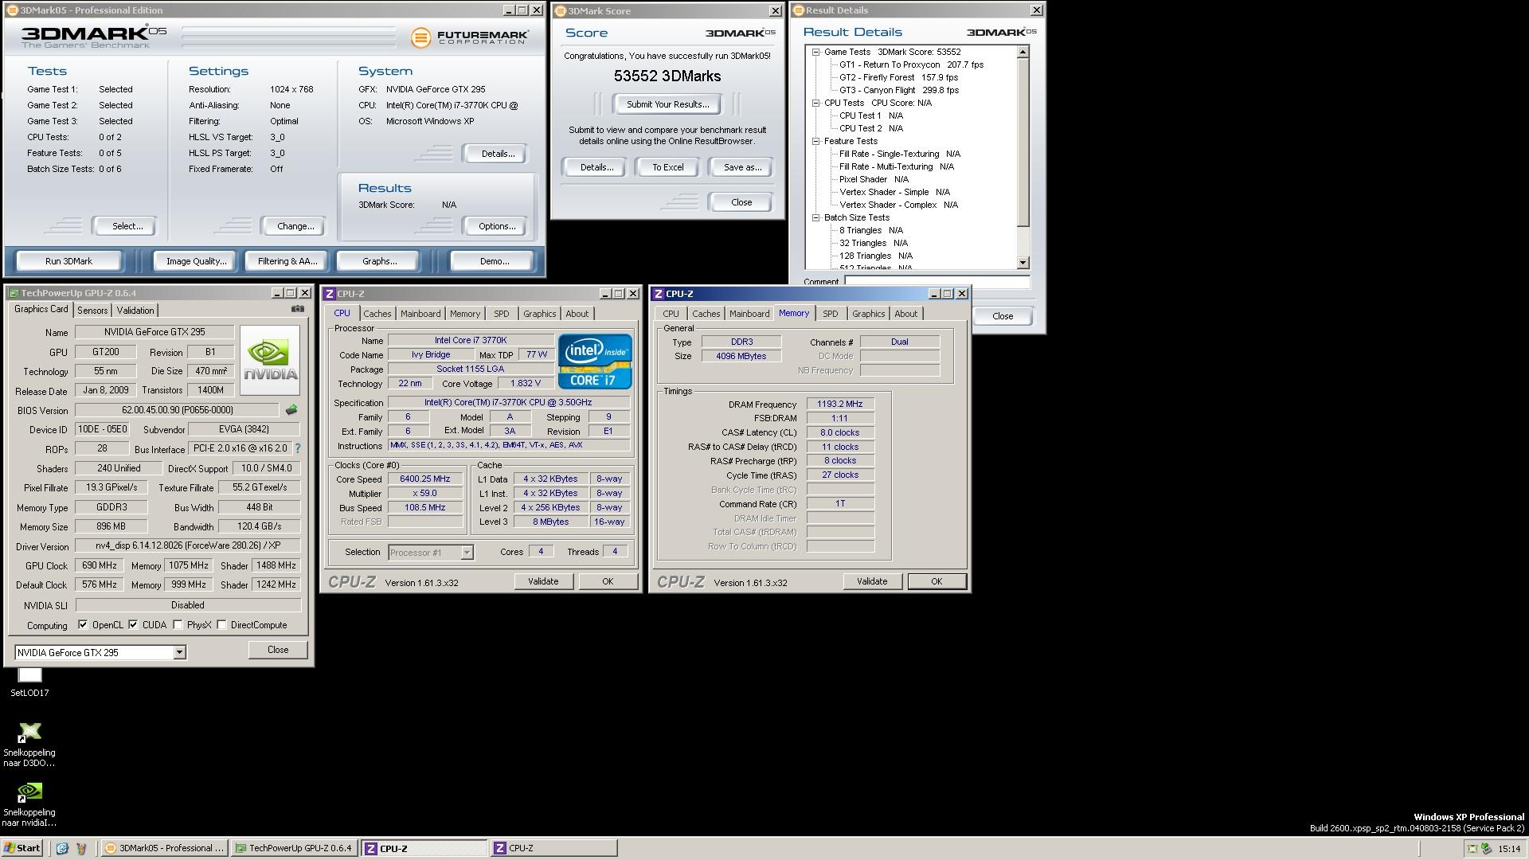
Task: Click the Intel Core i7 logo badge
Action: click(x=595, y=362)
